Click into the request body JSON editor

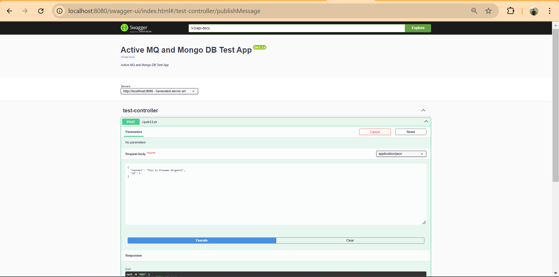click(276, 194)
